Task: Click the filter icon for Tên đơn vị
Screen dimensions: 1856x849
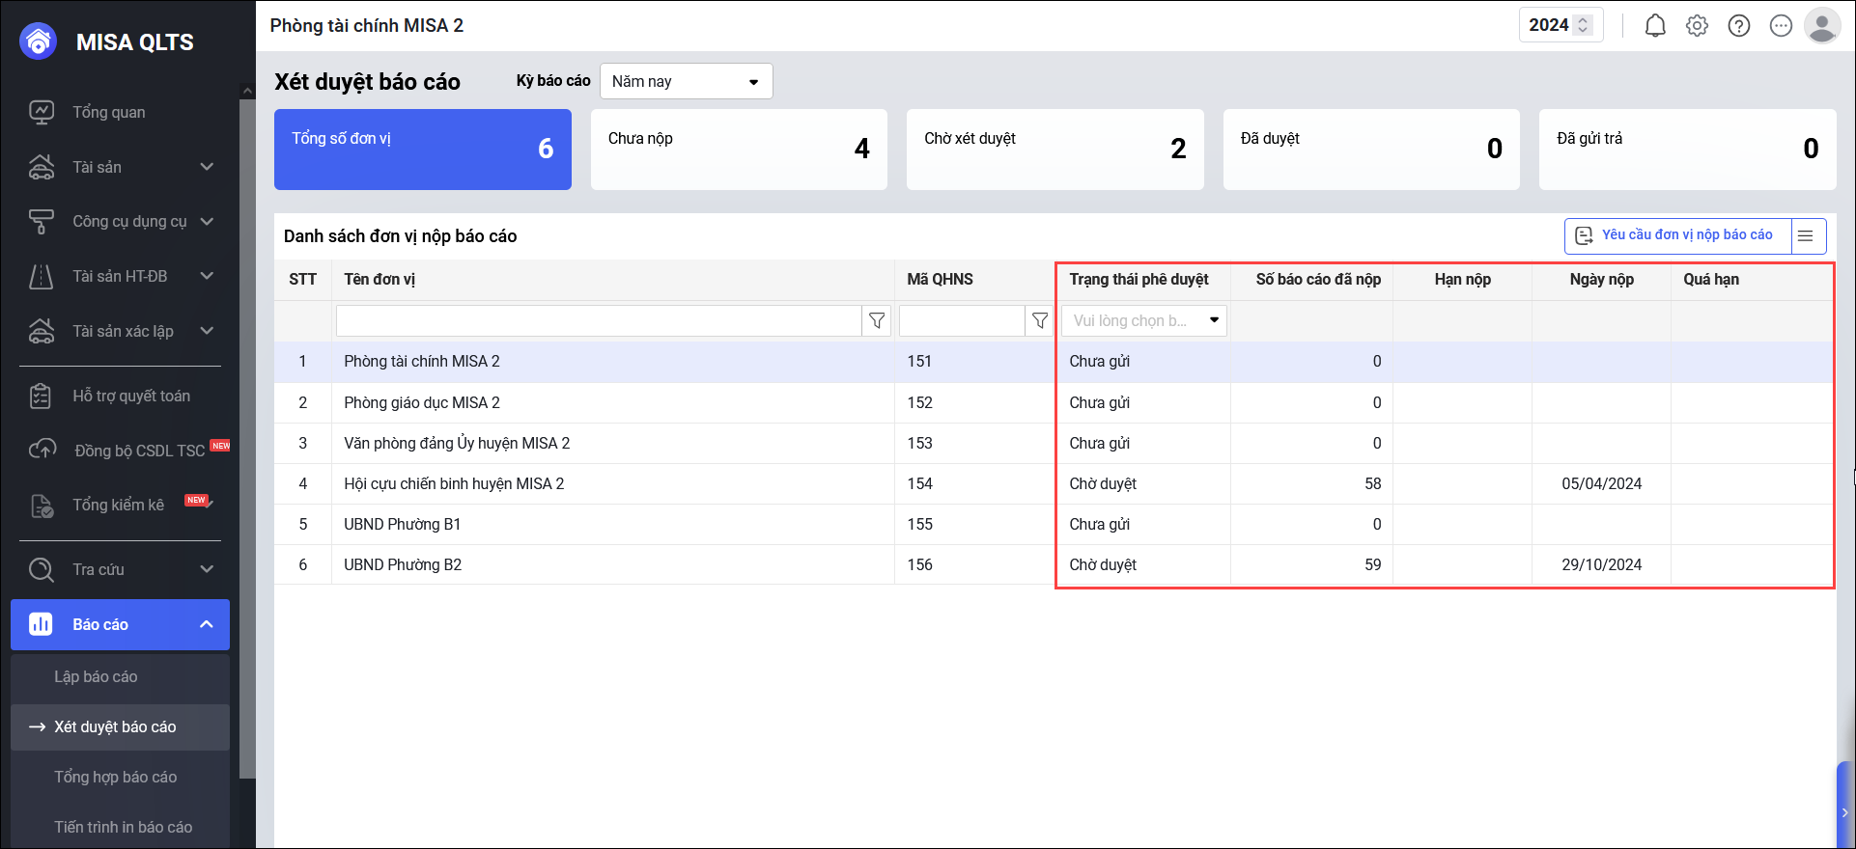Action: point(877,320)
